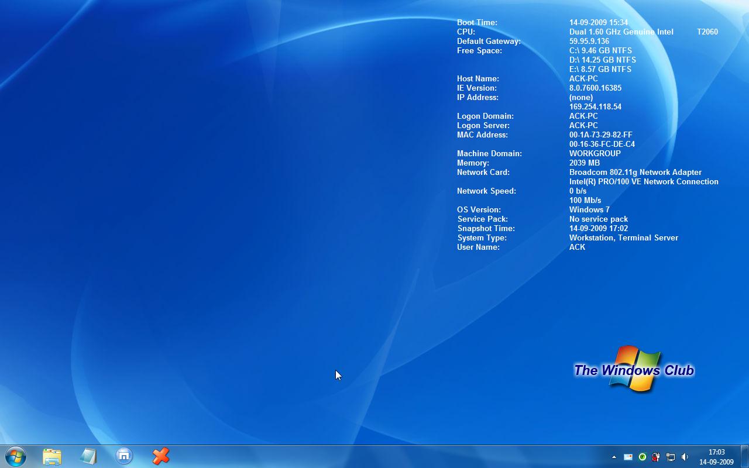Viewport: 749px width, 468px height.
Task: Launch the blue round browser taskbar icon
Action: 124,456
